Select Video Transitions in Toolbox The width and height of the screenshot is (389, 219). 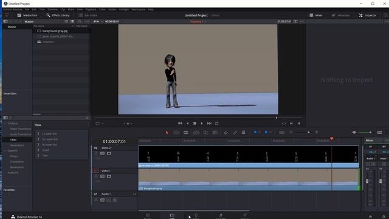pyautogui.click(x=20, y=129)
